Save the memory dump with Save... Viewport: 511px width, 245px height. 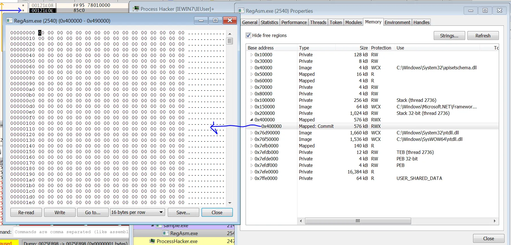click(x=183, y=212)
